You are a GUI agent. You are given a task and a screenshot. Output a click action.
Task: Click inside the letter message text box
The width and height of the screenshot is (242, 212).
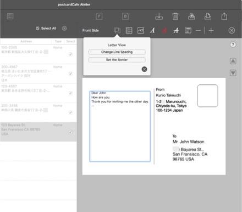[x=120, y=126]
